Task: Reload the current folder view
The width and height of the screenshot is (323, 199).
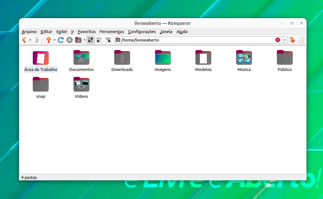Action: [x=61, y=40]
